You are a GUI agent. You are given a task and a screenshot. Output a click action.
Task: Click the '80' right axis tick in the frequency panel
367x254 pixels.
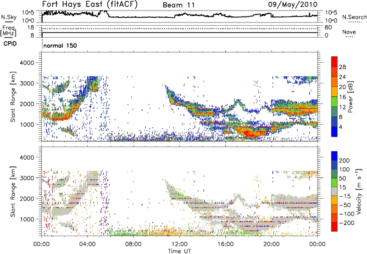click(x=328, y=28)
